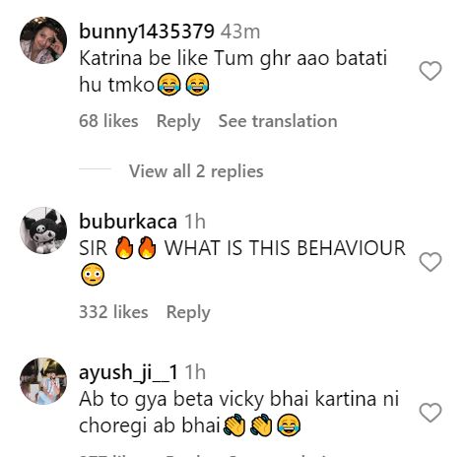Open ayush_ji__1 username link
This screenshot has height=457, width=465.
click(128, 373)
